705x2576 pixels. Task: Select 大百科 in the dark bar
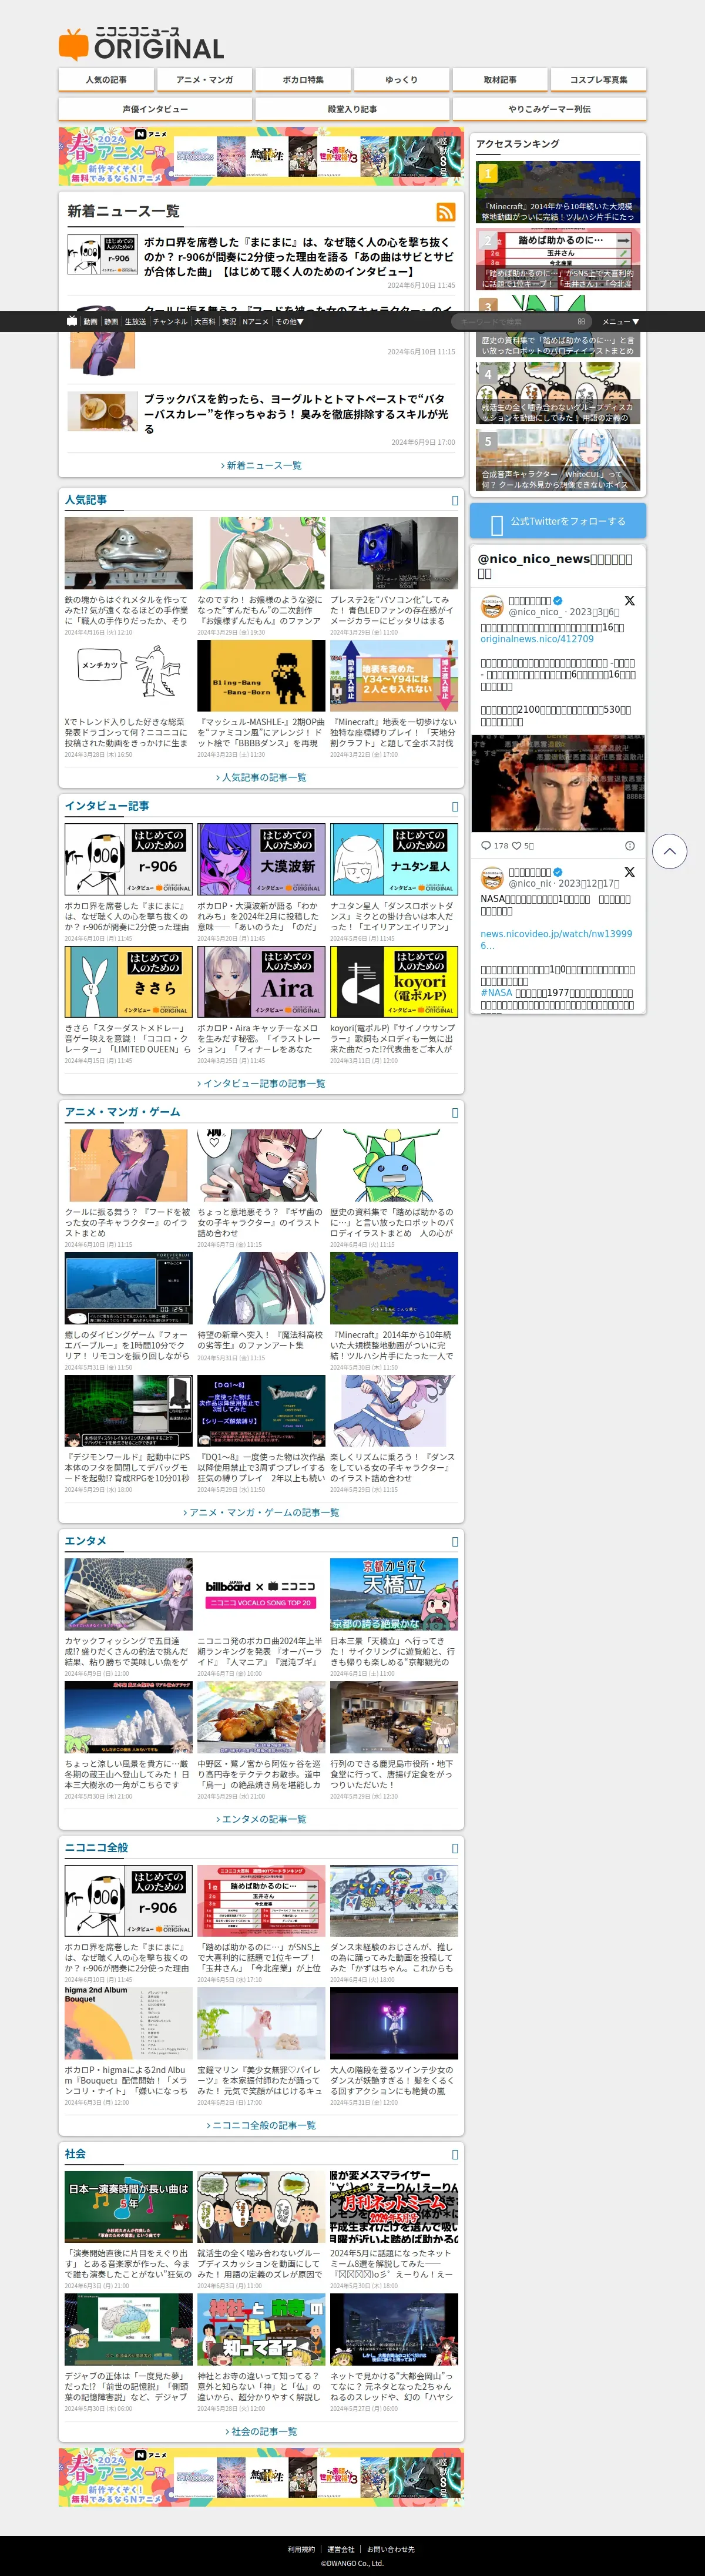pos(204,322)
